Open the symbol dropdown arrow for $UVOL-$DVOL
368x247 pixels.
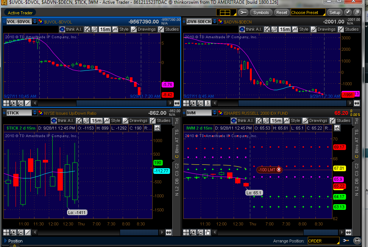tap(35, 22)
